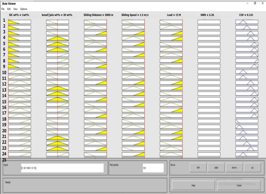The image size is (266, 194).
Task: Click rule 7 Sliding Speed membership plot
Action: (133, 55)
